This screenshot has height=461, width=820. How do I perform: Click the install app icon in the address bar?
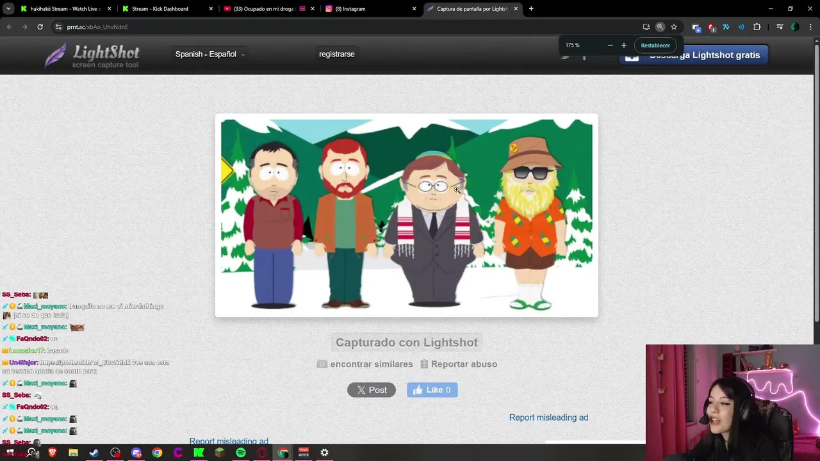646,27
